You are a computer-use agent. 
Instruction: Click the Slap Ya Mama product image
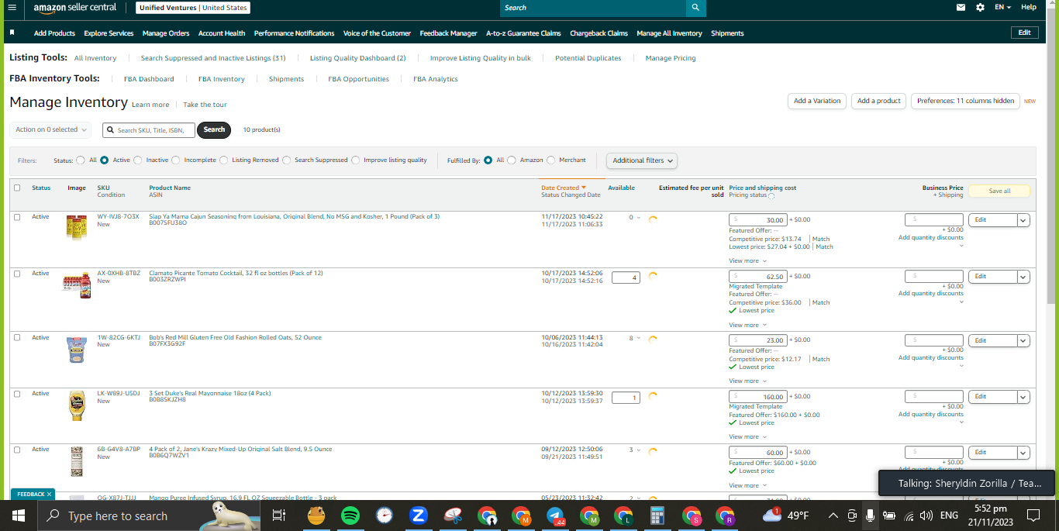click(77, 227)
